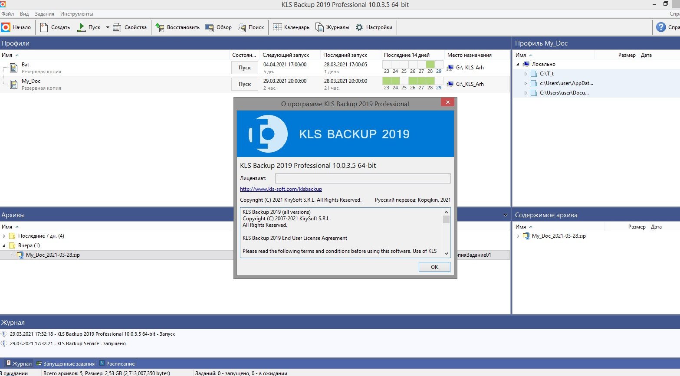Screen dimensions: 680x376
Task: Open the Задания menu
Action: (x=44, y=14)
